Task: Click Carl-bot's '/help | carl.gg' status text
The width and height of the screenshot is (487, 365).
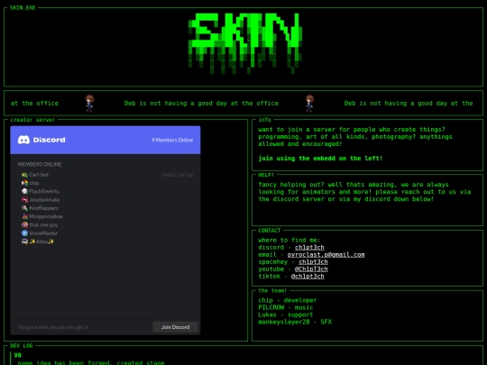Action: 178,175
